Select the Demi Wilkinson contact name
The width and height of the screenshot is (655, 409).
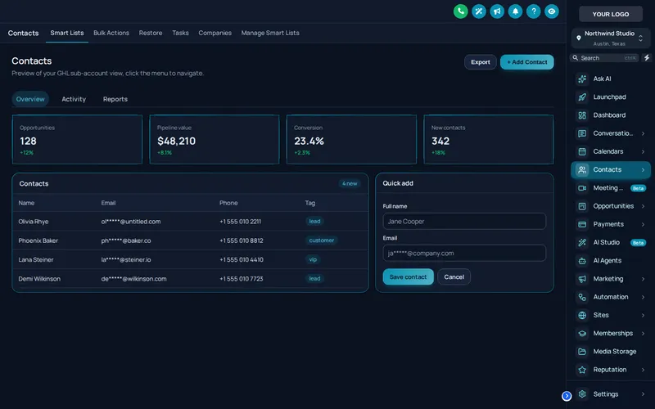39,279
